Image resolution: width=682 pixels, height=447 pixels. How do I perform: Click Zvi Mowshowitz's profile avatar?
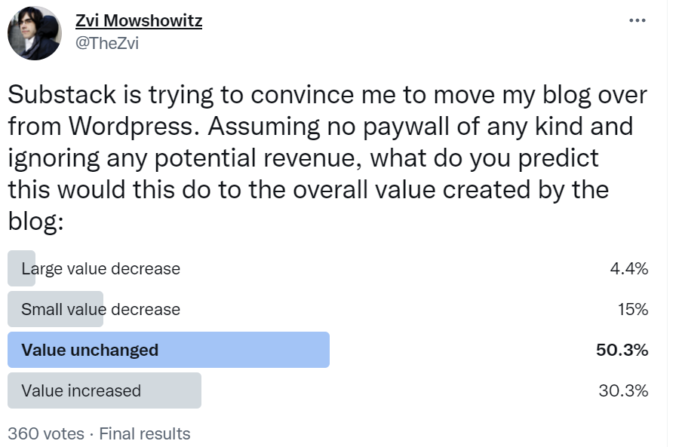pos(34,33)
